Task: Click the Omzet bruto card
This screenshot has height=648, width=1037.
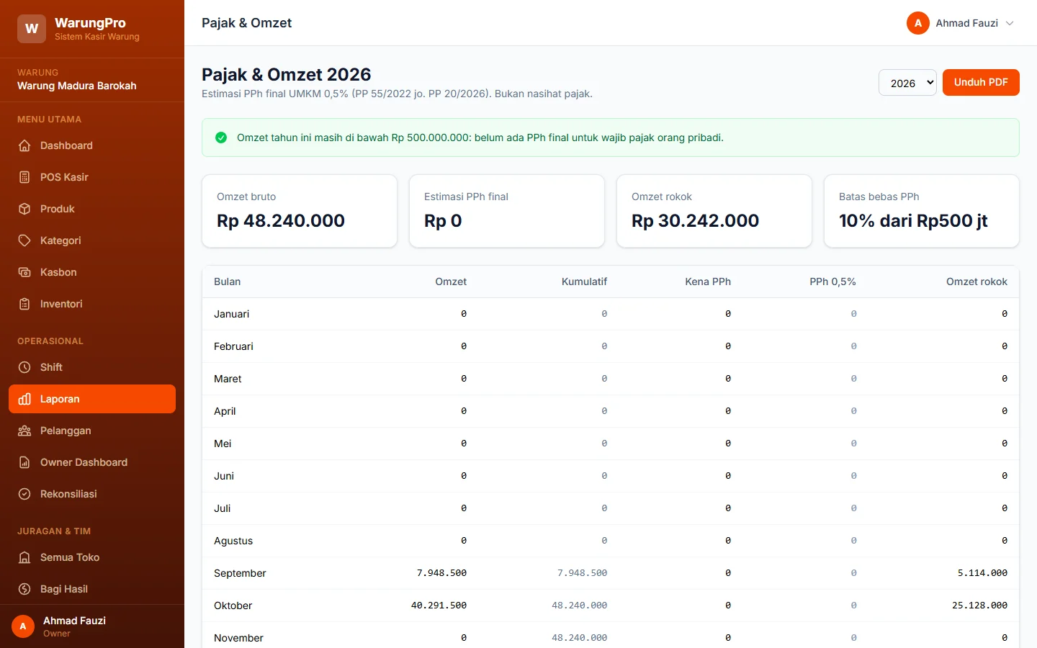Action: (300, 211)
